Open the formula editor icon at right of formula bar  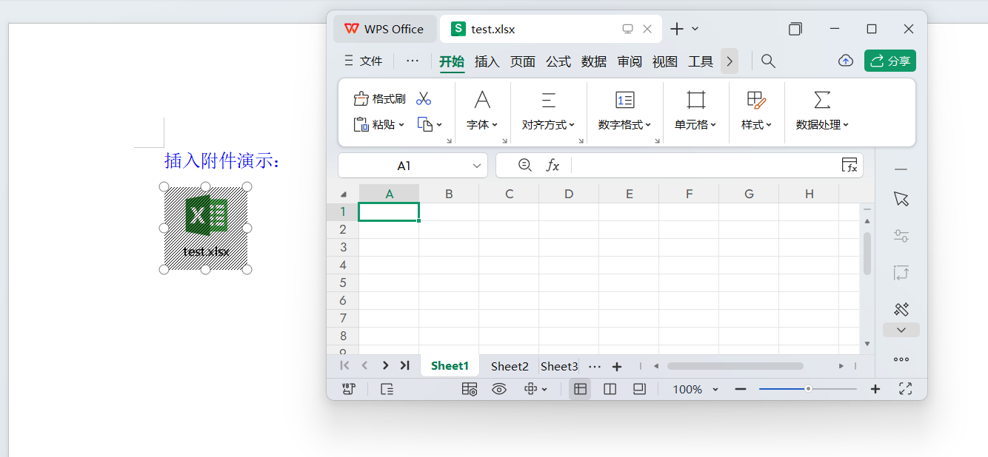(x=850, y=165)
